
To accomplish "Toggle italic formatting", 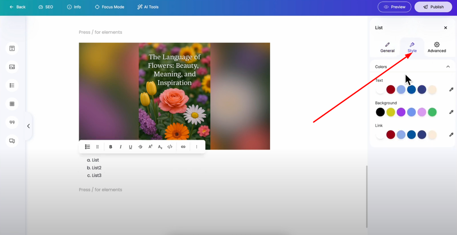I will [120, 147].
